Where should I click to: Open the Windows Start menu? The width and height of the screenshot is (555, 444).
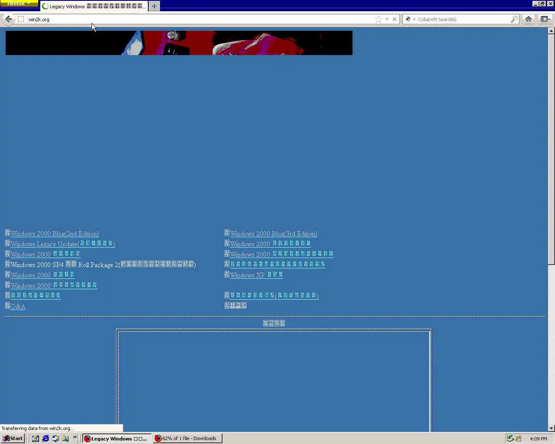(13, 438)
